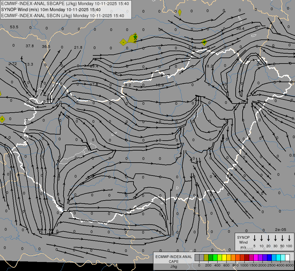Click the ECMWF-INDEX-ANAL legend label

[174, 257]
